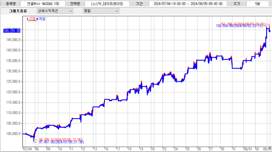Click the 151,306 peak annotation
This screenshot has height=152, width=272.
click(243, 24)
